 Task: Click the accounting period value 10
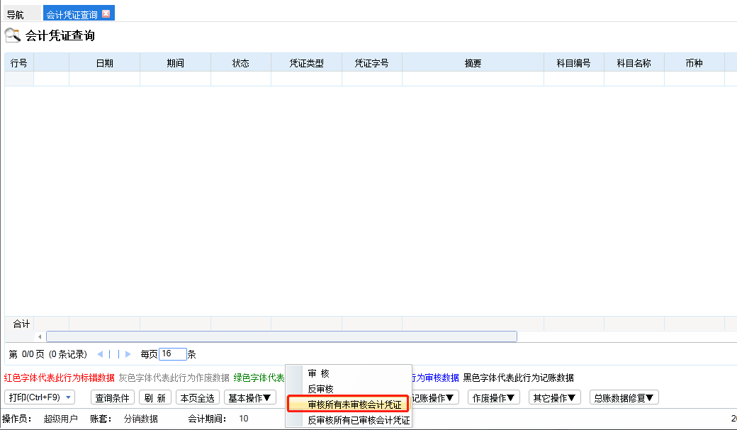(244, 419)
